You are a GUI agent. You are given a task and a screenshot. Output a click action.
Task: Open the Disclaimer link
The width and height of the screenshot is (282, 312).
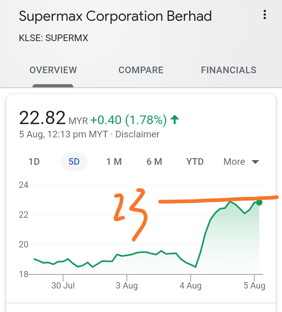click(137, 134)
